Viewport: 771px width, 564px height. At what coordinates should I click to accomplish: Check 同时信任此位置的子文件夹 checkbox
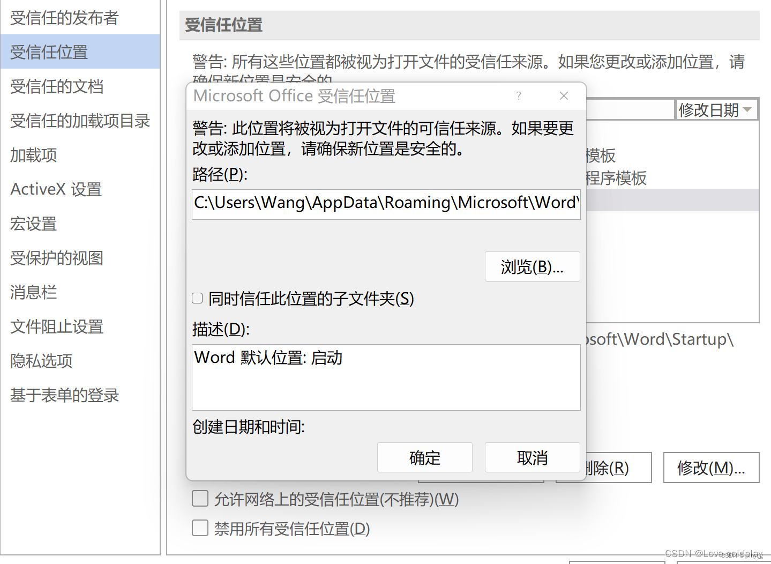coord(197,298)
